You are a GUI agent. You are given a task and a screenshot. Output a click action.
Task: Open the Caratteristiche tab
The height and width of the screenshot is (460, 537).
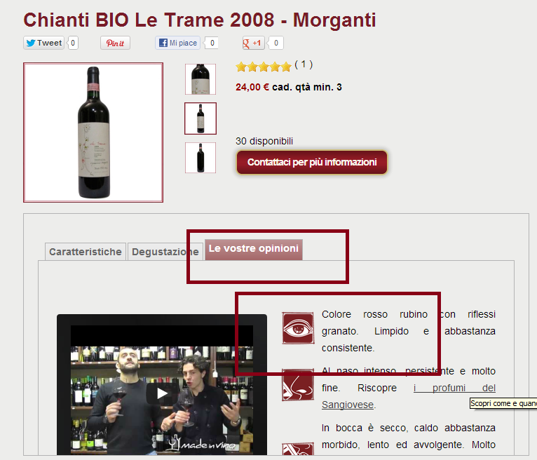click(x=86, y=252)
